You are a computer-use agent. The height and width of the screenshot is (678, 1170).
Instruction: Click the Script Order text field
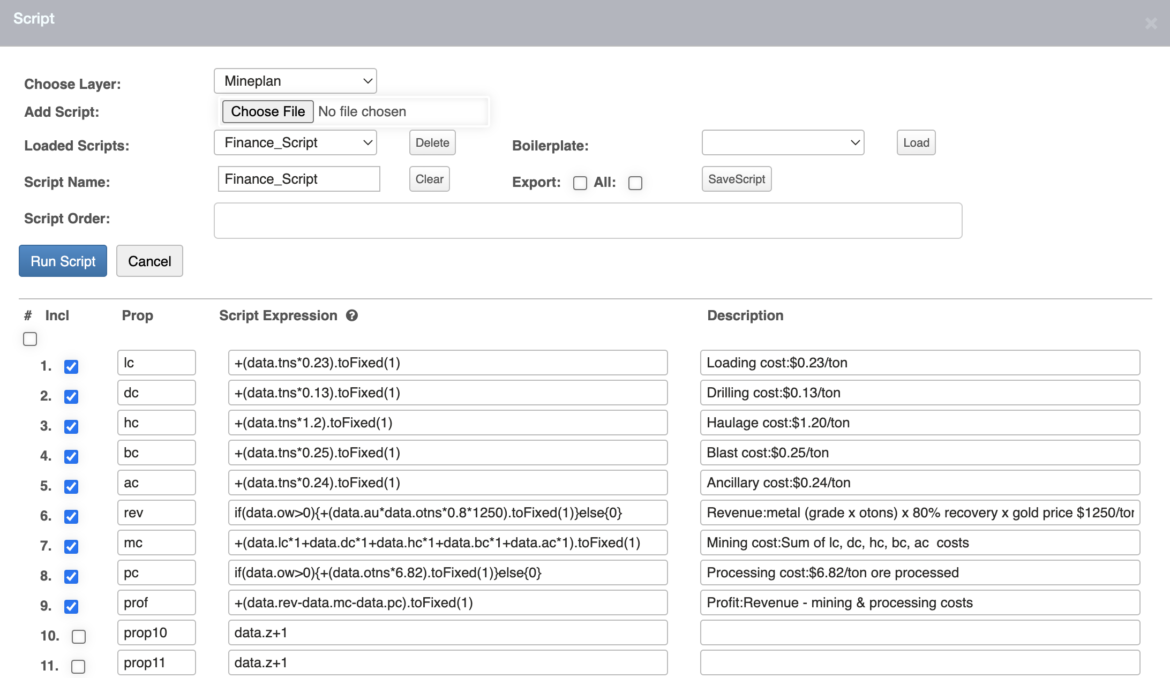pos(588,220)
